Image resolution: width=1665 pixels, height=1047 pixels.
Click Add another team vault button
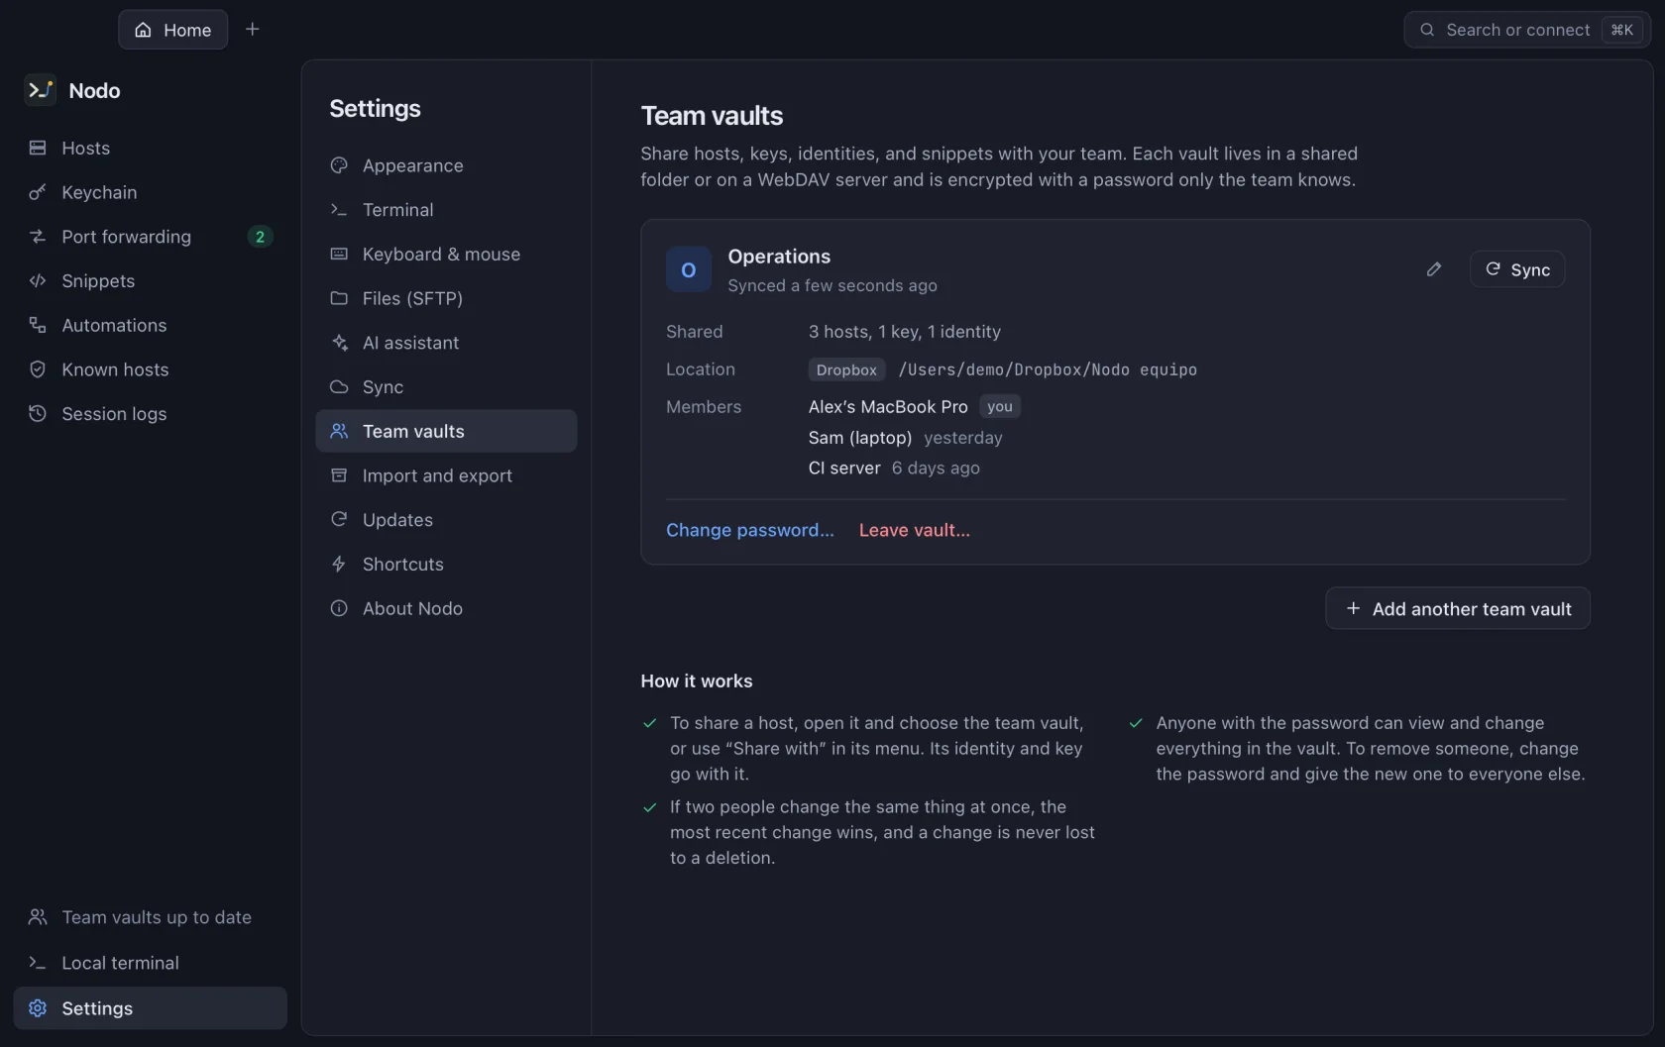point(1458,609)
